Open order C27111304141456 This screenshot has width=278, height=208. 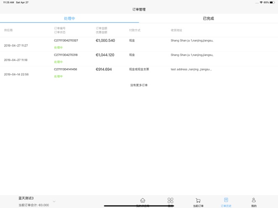pos(65,69)
